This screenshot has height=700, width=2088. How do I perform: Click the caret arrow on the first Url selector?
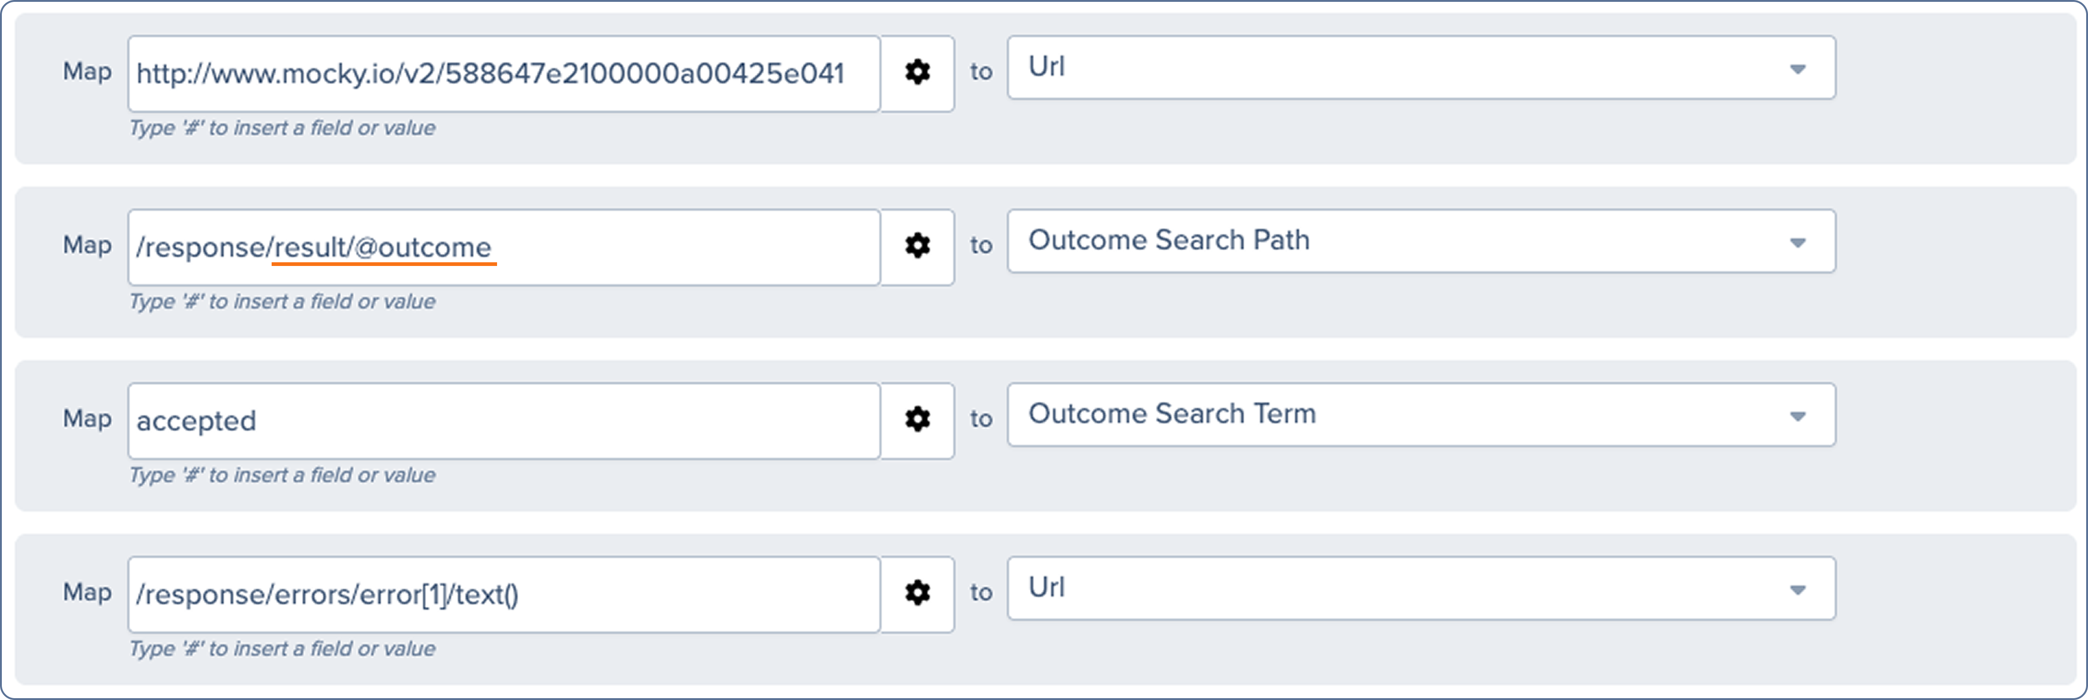[1797, 70]
